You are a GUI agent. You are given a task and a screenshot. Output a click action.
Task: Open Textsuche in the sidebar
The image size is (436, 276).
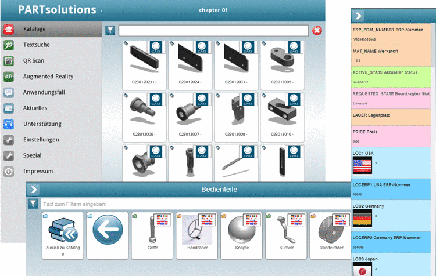click(x=51, y=45)
